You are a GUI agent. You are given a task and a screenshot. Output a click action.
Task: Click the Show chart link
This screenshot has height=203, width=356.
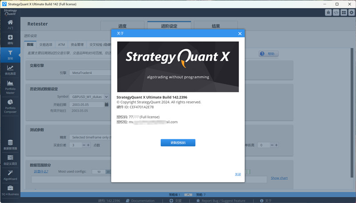pos(279,178)
